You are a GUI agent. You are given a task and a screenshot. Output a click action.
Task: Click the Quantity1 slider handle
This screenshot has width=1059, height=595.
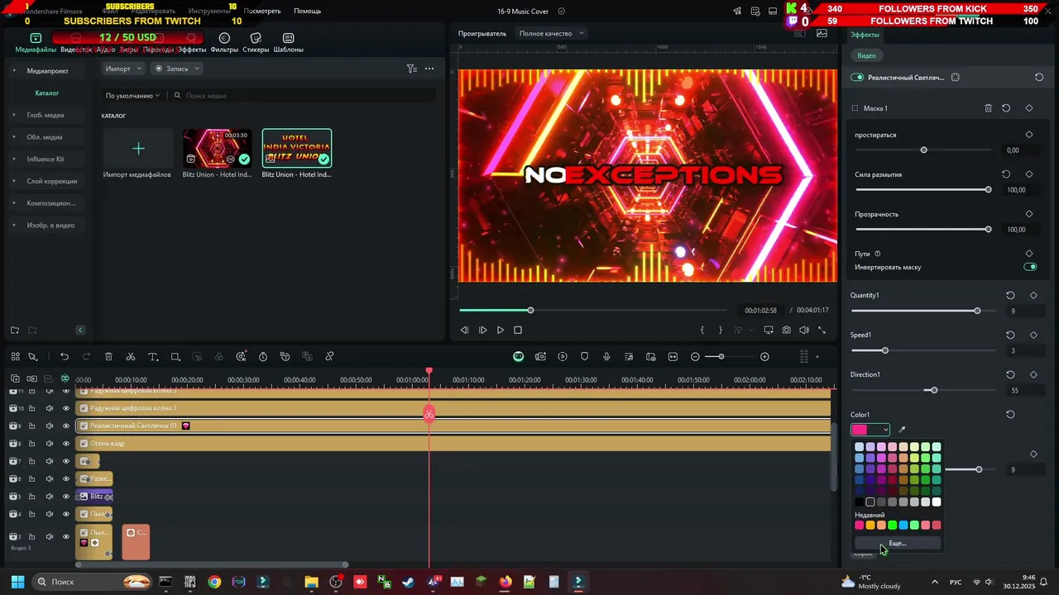pyautogui.click(x=977, y=311)
